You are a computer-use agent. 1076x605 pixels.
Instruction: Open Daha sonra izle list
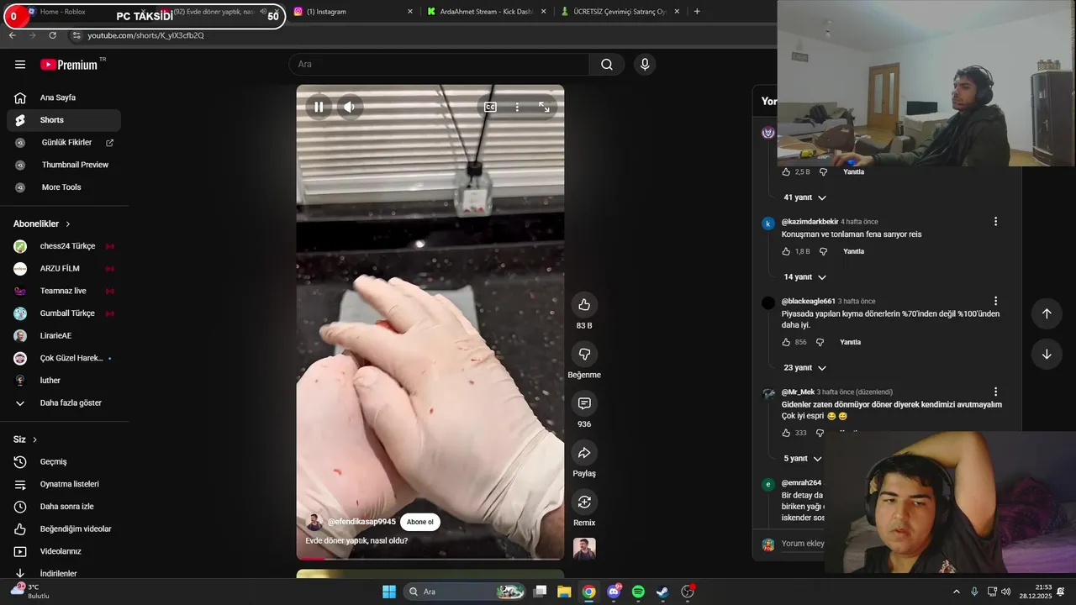coord(64,507)
